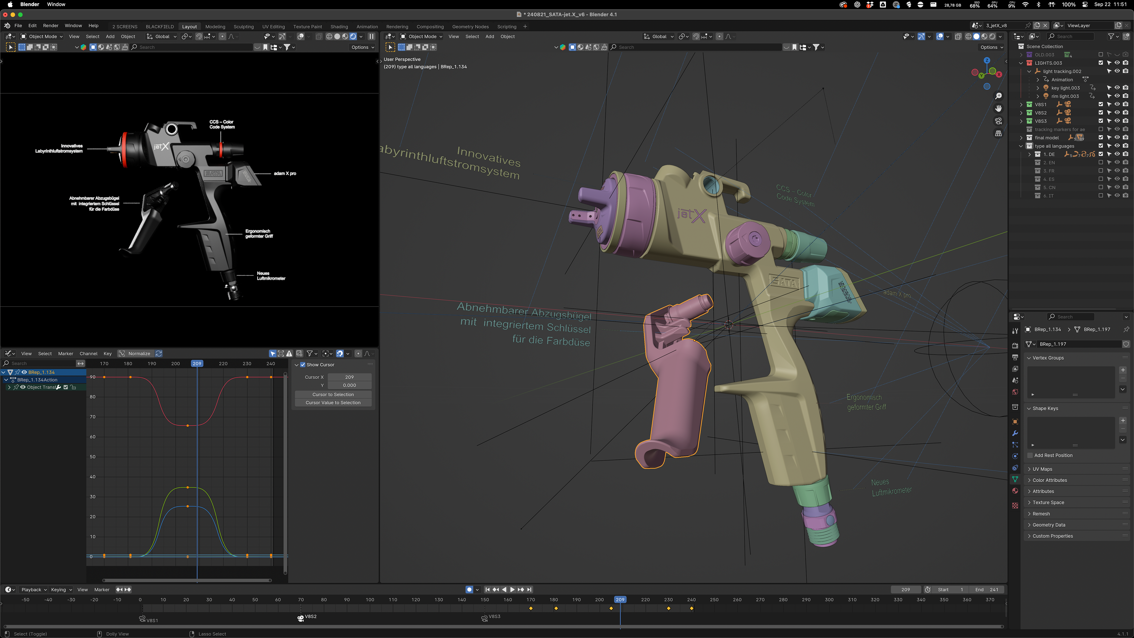Jump to the end frame button
Image resolution: width=1134 pixels, height=638 pixels.
pyautogui.click(x=529, y=590)
